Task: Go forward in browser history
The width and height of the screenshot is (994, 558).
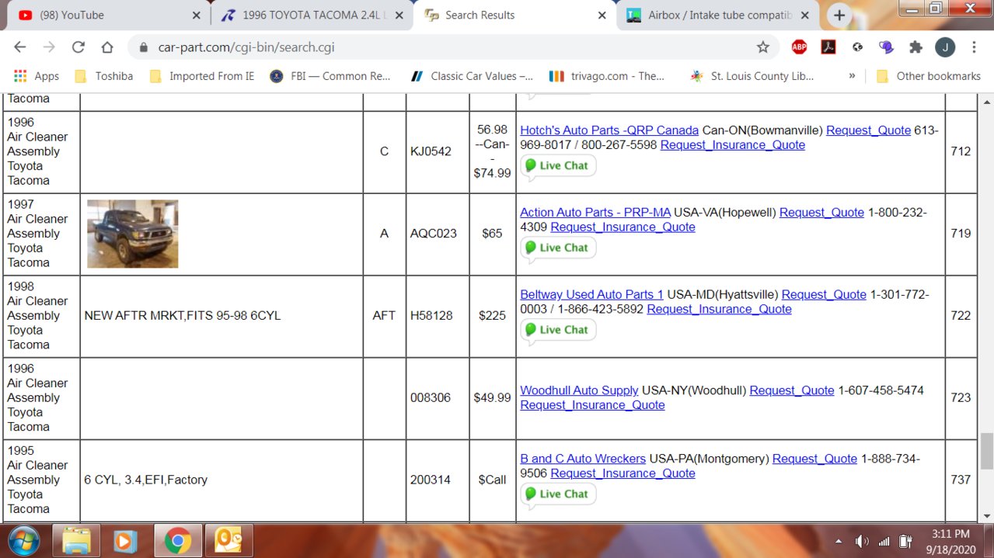Action: click(x=49, y=47)
